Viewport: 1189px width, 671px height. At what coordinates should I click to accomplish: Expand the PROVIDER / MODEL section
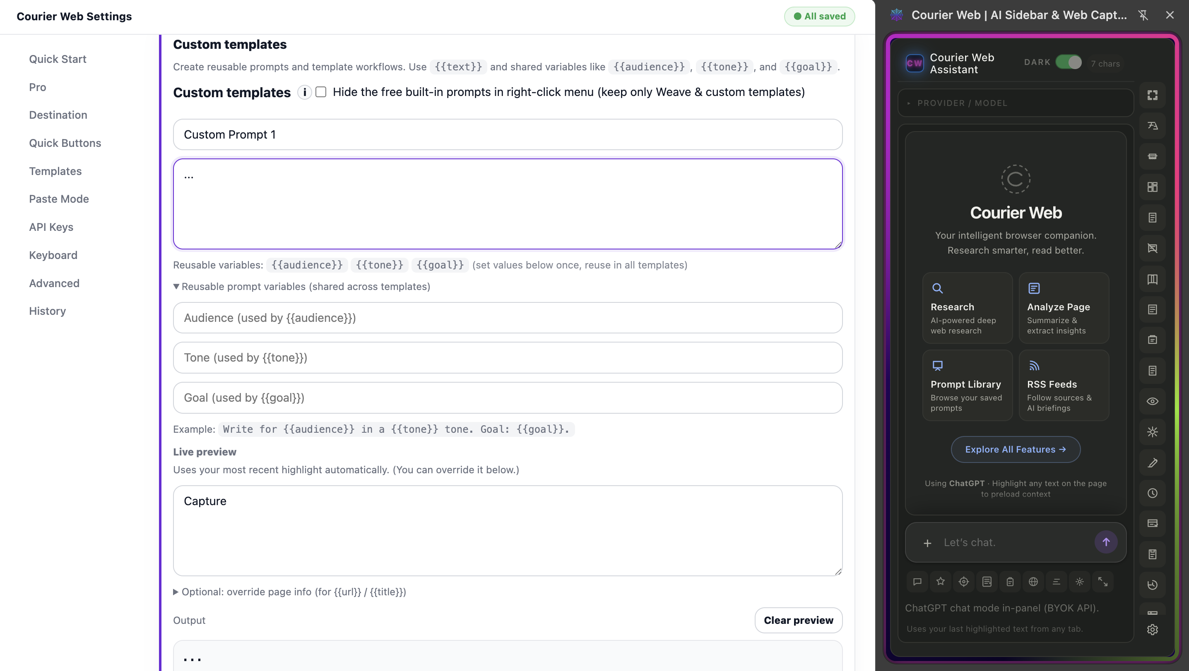click(962, 103)
